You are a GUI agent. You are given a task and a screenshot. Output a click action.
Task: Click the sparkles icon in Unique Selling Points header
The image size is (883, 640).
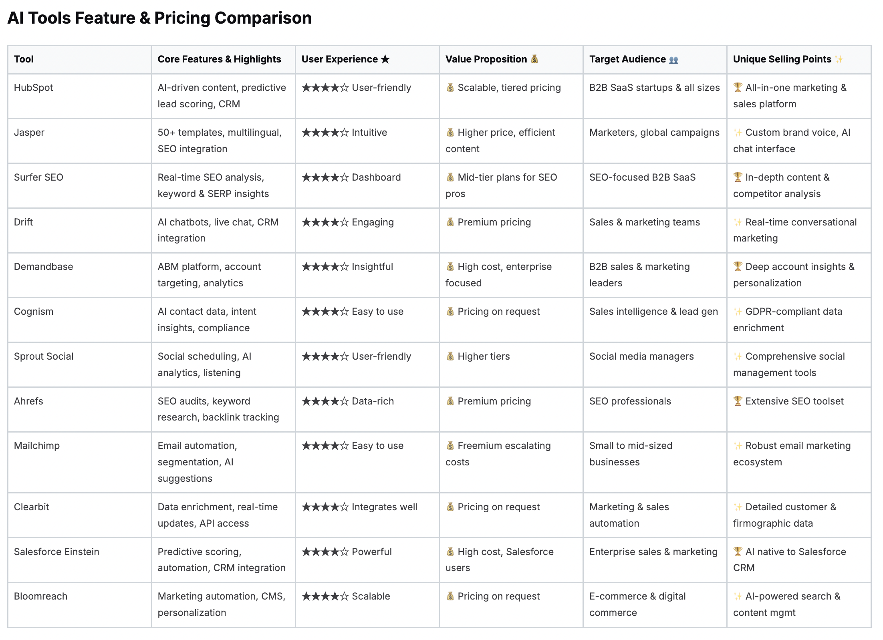point(839,59)
